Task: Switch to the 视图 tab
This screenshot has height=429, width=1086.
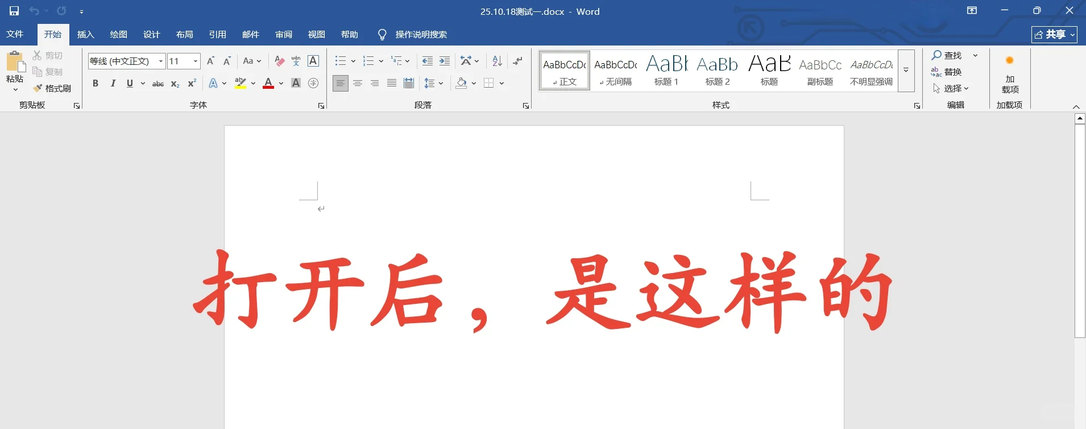Action: 317,34
